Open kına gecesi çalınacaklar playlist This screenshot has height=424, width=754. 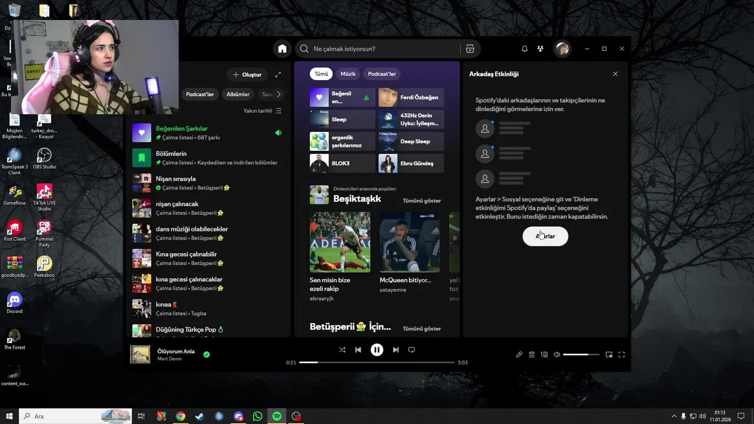point(207,283)
